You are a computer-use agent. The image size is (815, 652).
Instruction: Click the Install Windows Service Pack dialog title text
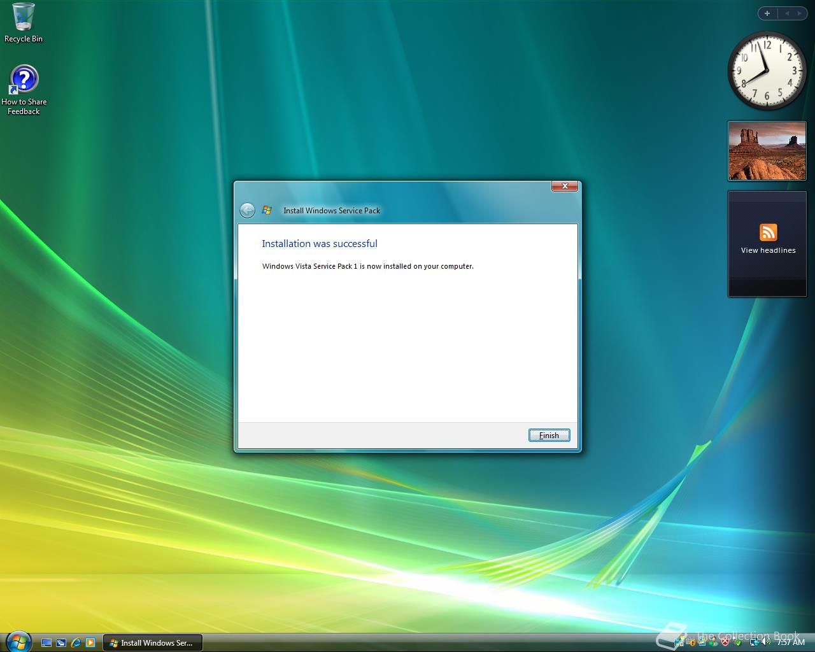(x=332, y=211)
